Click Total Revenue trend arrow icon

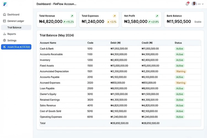pyautogui.click(x=72, y=16)
